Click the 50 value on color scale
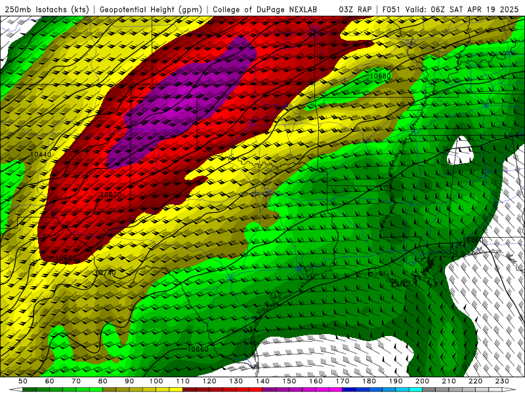525x393 pixels. (23, 381)
